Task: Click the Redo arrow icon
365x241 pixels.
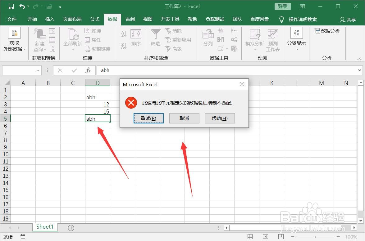Action: [x=35, y=7]
